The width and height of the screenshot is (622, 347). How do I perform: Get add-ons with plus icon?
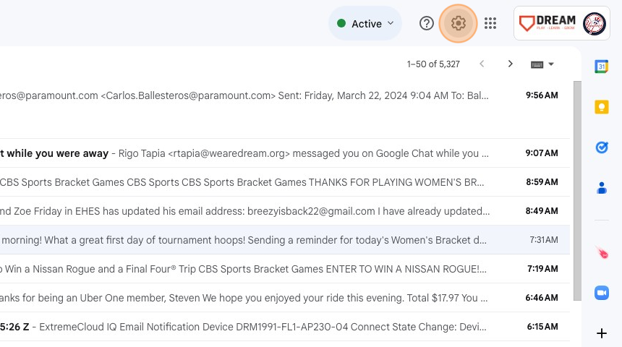[601, 333]
